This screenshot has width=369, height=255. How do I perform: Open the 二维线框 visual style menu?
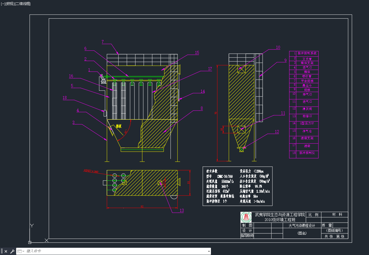(x=23, y=4)
